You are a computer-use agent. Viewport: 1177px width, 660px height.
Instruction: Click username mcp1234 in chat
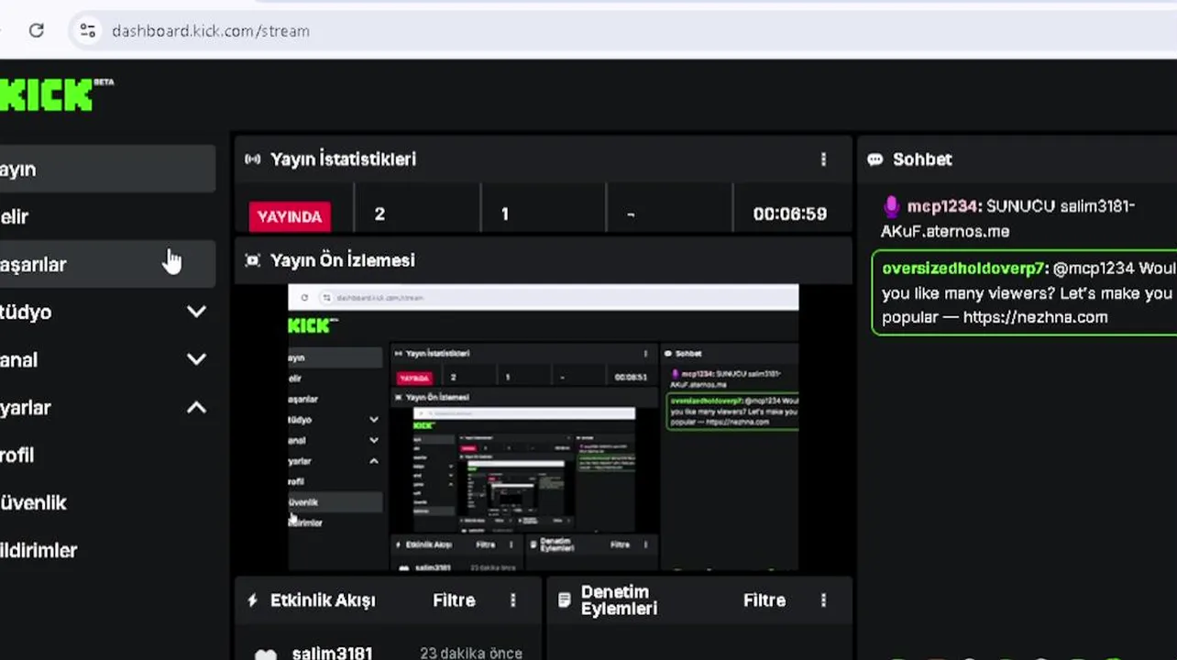[941, 206]
